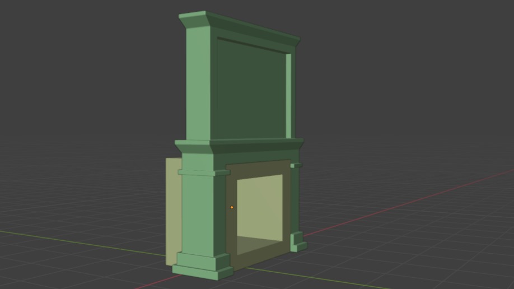The width and height of the screenshot is (514, 289).
Task: Select the yellow firebox back wall inside opening
Action: click(x=260, y=207)
